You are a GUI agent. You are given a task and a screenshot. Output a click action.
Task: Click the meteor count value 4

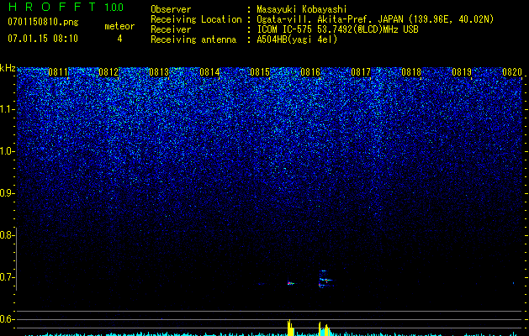pyautogui.click(x=119, y=39)
